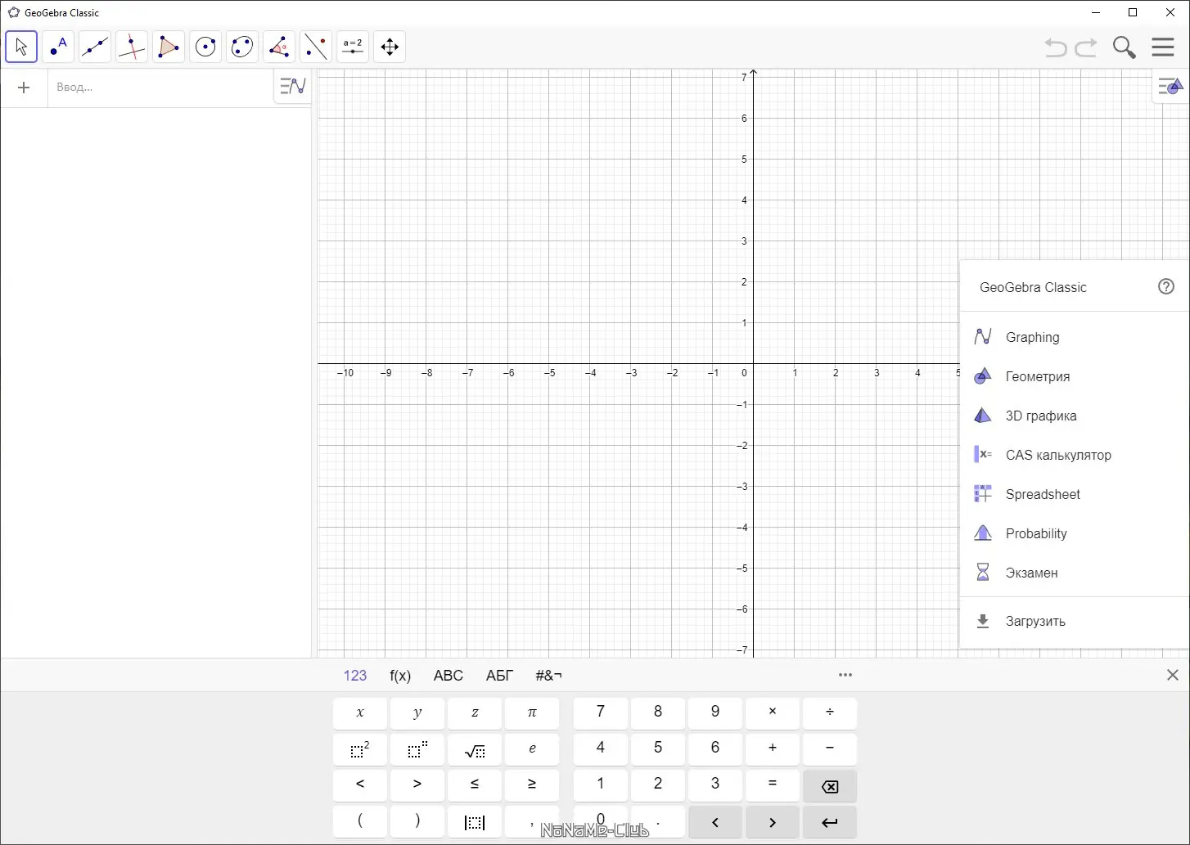Viewport: 1190px width, 845px height.
Task: Select the Perpendicular Line tool
Action: coord(132,47)
